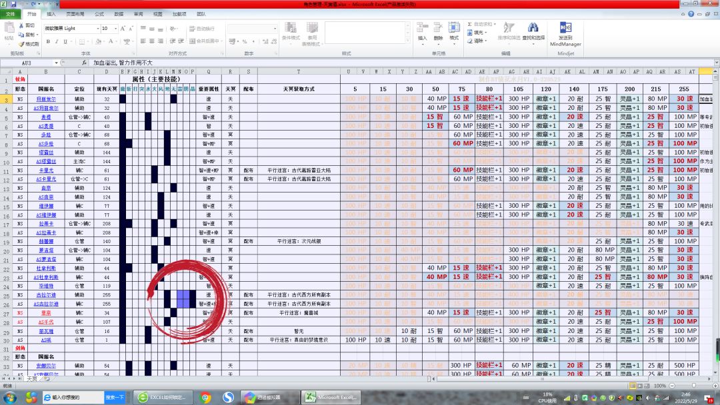Toggle Wrap Text (自动换行)

click(202, 29)
